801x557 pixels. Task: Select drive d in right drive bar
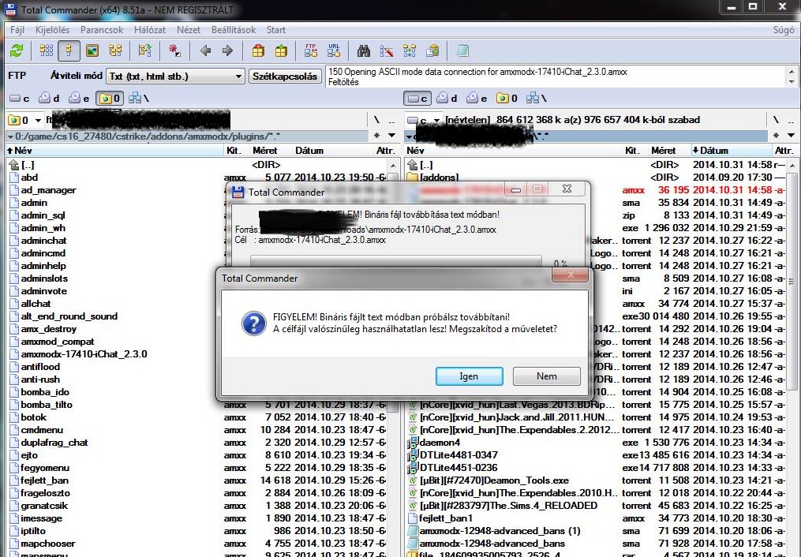[447, 98]
